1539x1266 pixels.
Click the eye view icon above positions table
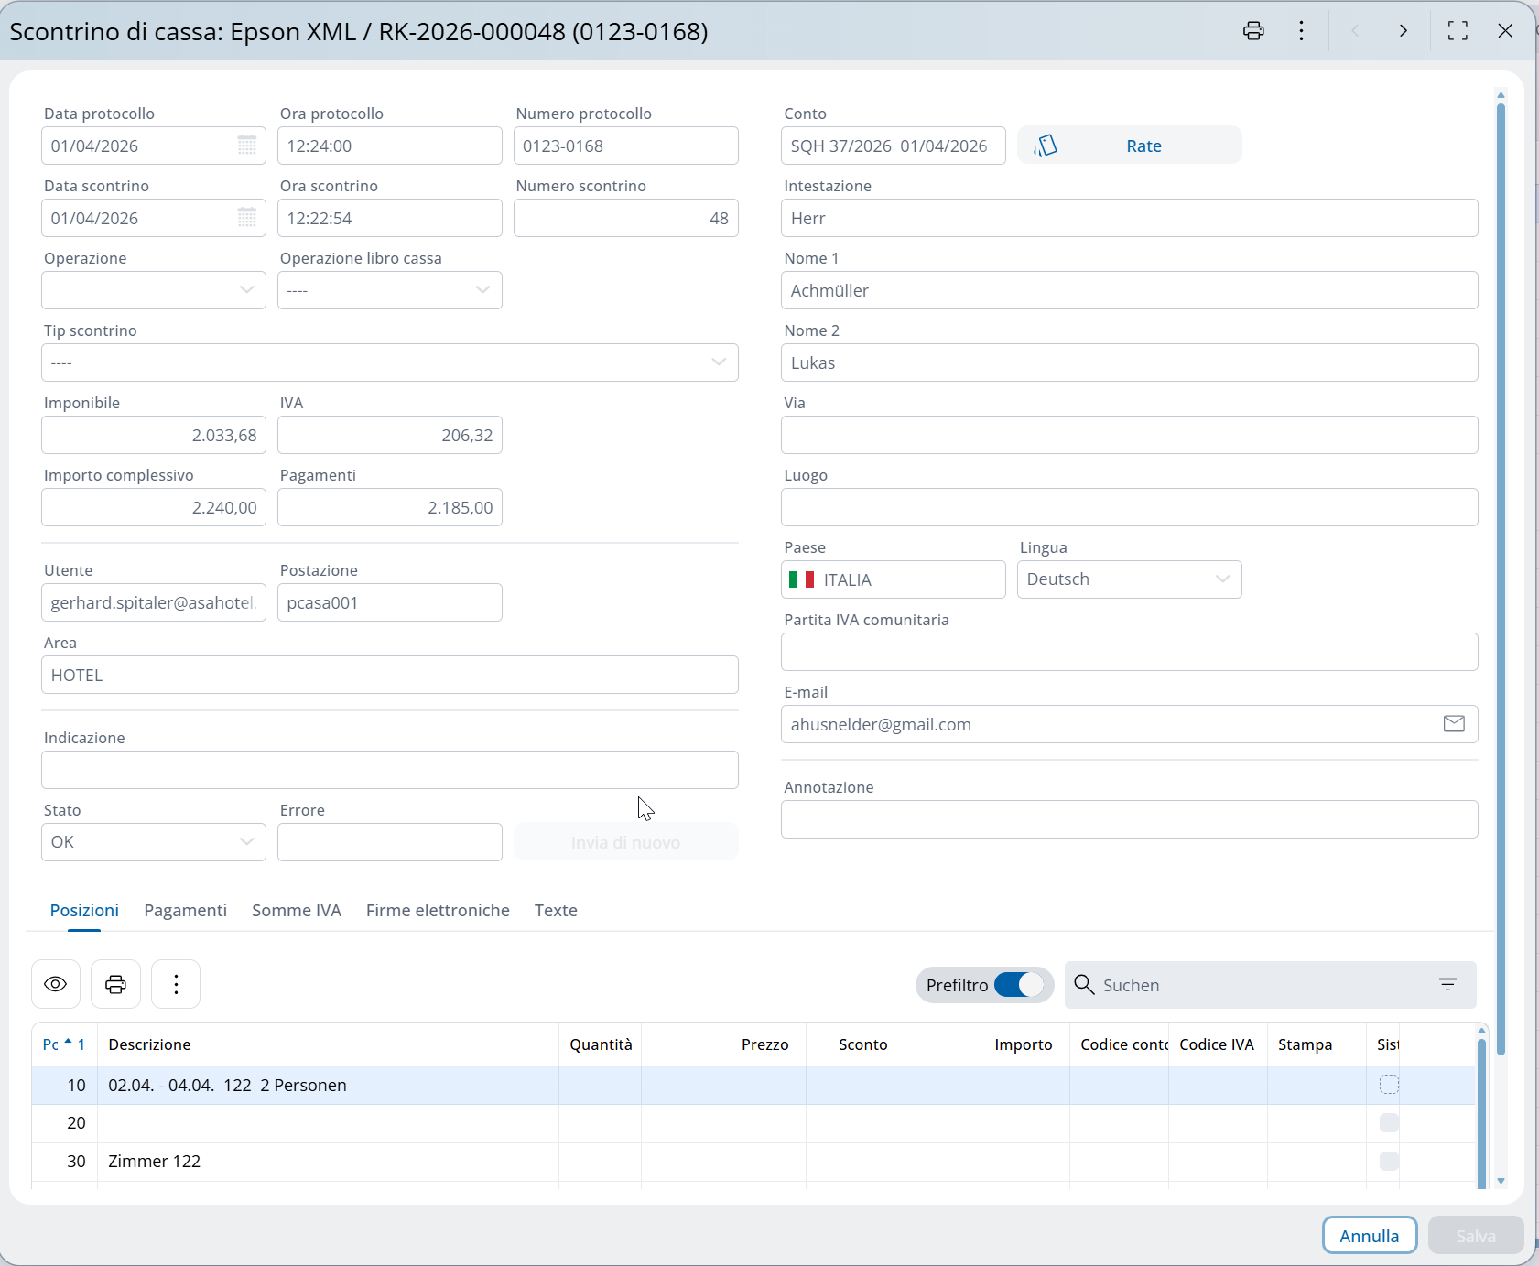[56, 984]
